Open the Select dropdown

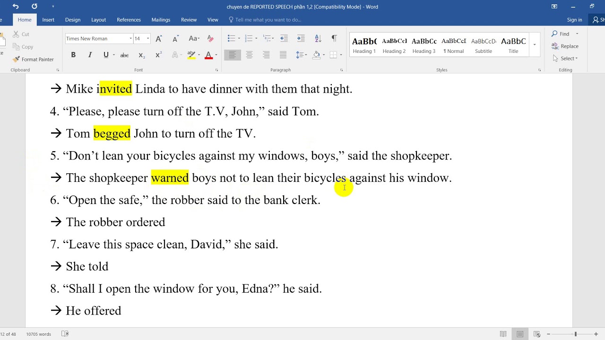coord(565,58)
